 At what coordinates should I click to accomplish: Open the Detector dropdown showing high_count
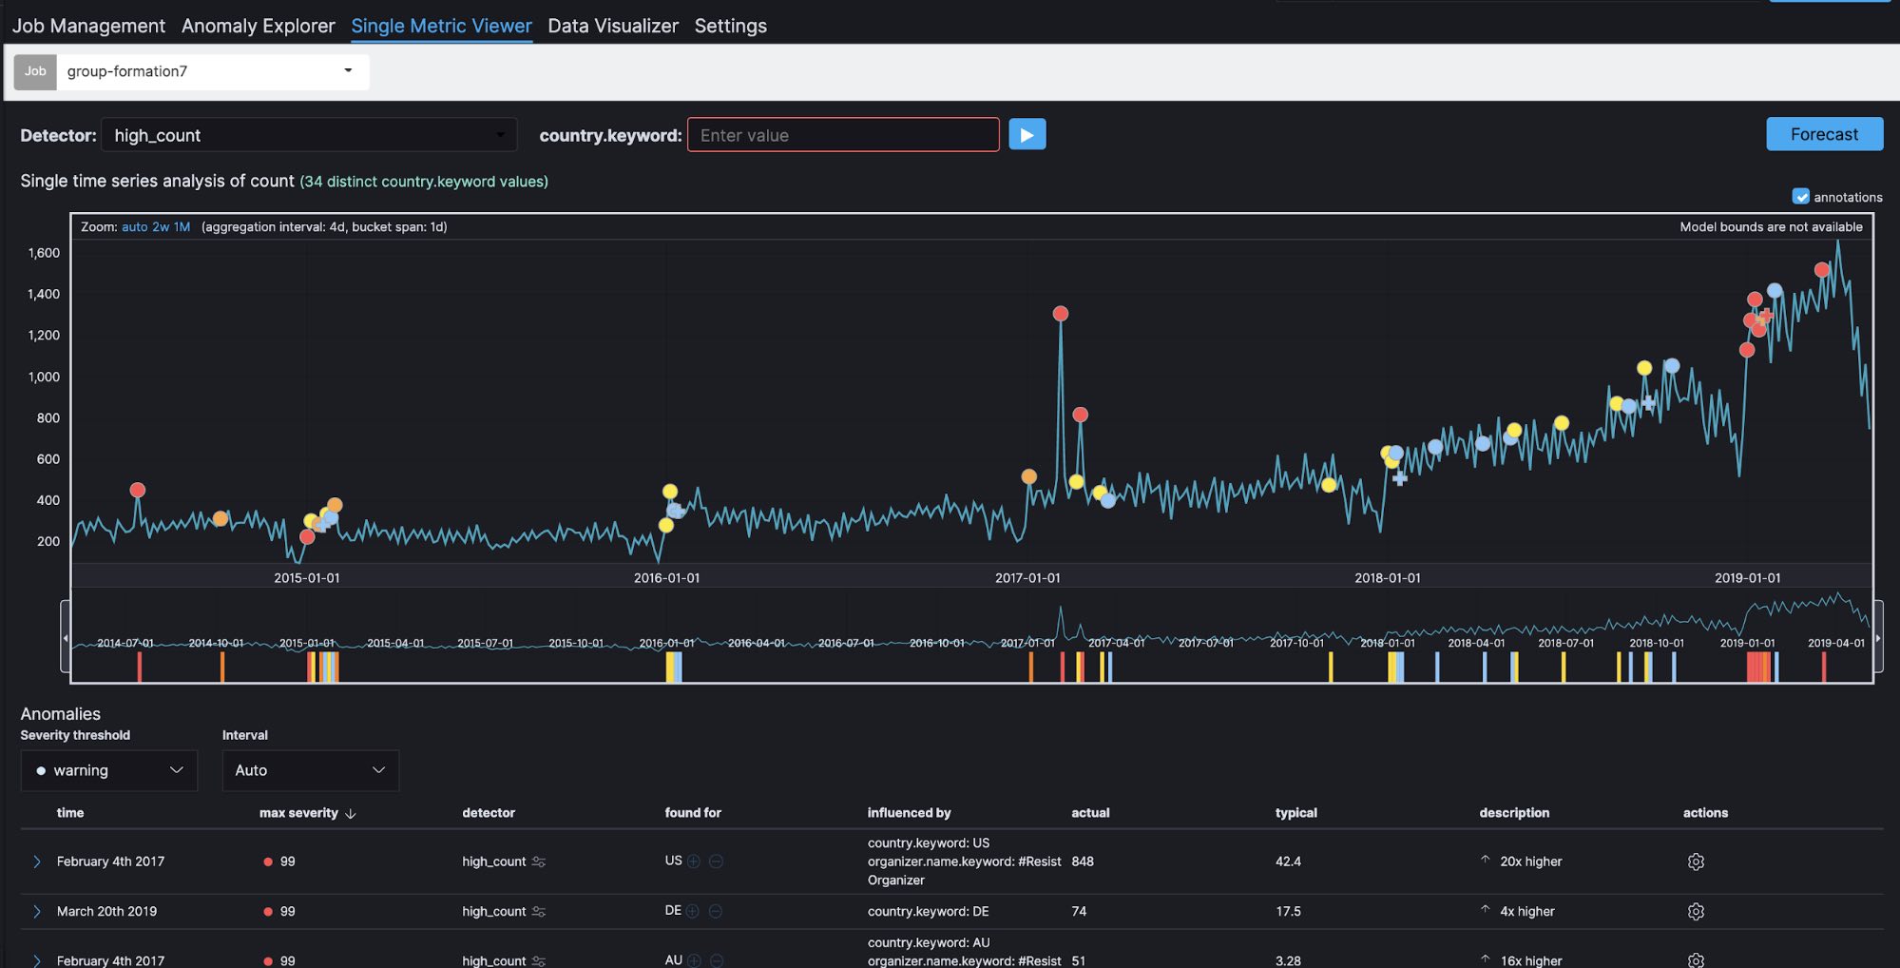click(x=309, y=134)
